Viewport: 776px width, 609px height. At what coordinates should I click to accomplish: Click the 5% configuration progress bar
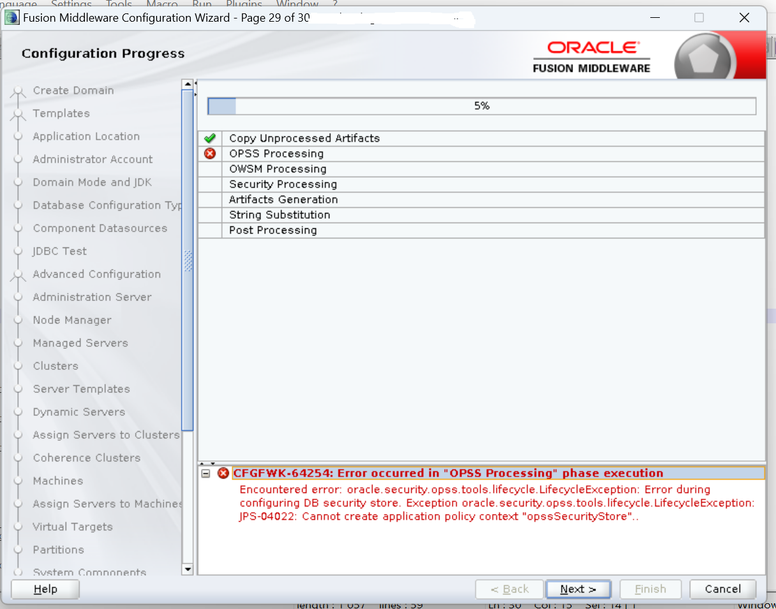point(482,106)
